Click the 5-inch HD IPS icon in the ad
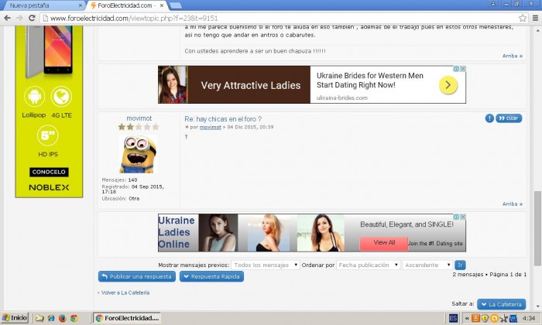 (48, 135)
